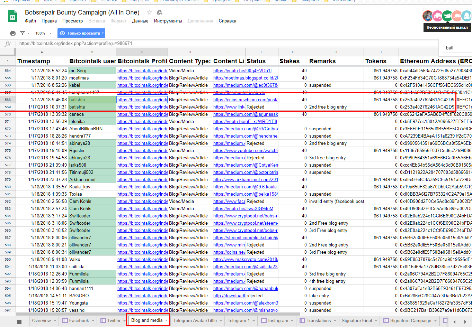Image resolution: width=472 pixels, height=327 pixels.
Task: Open the Файл menu
Action: pos(30,21)
